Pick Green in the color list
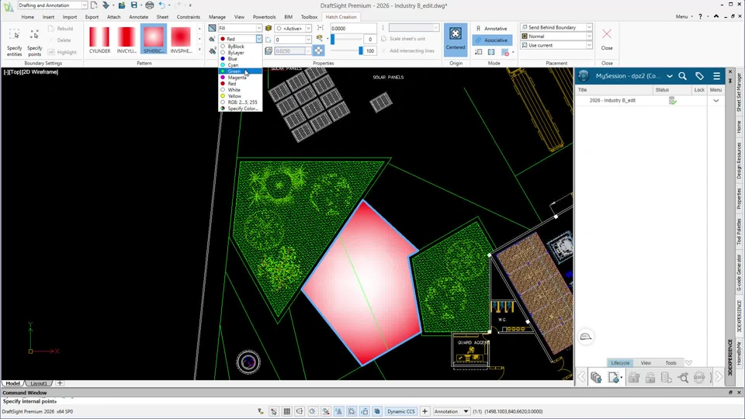 (x=240, y=71)
